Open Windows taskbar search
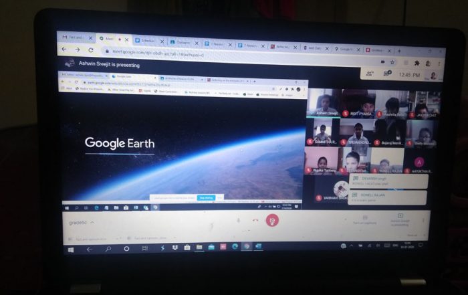Screen dimensions: 468x295 (108, 249)
